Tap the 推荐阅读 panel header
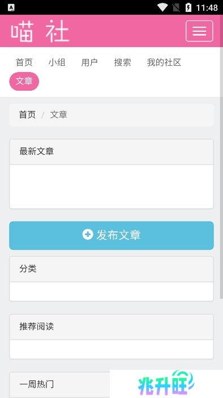The height and width of the screenshot is (398, 223). click(x=111, y=327)
